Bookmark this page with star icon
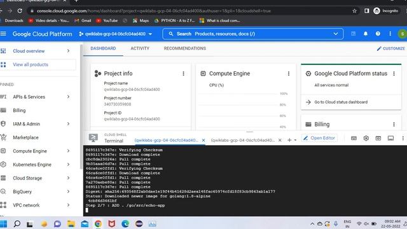 click(x=355, y=11)
